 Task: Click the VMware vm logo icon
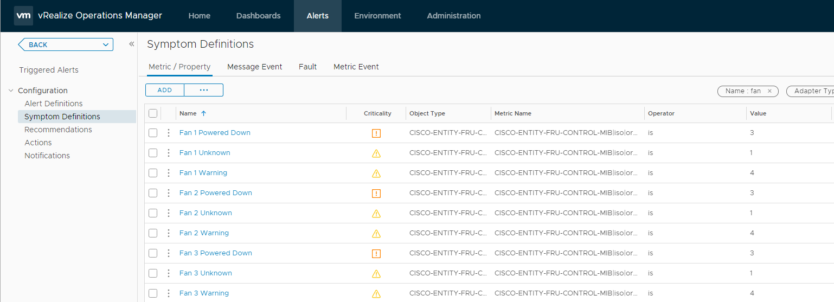23,16
